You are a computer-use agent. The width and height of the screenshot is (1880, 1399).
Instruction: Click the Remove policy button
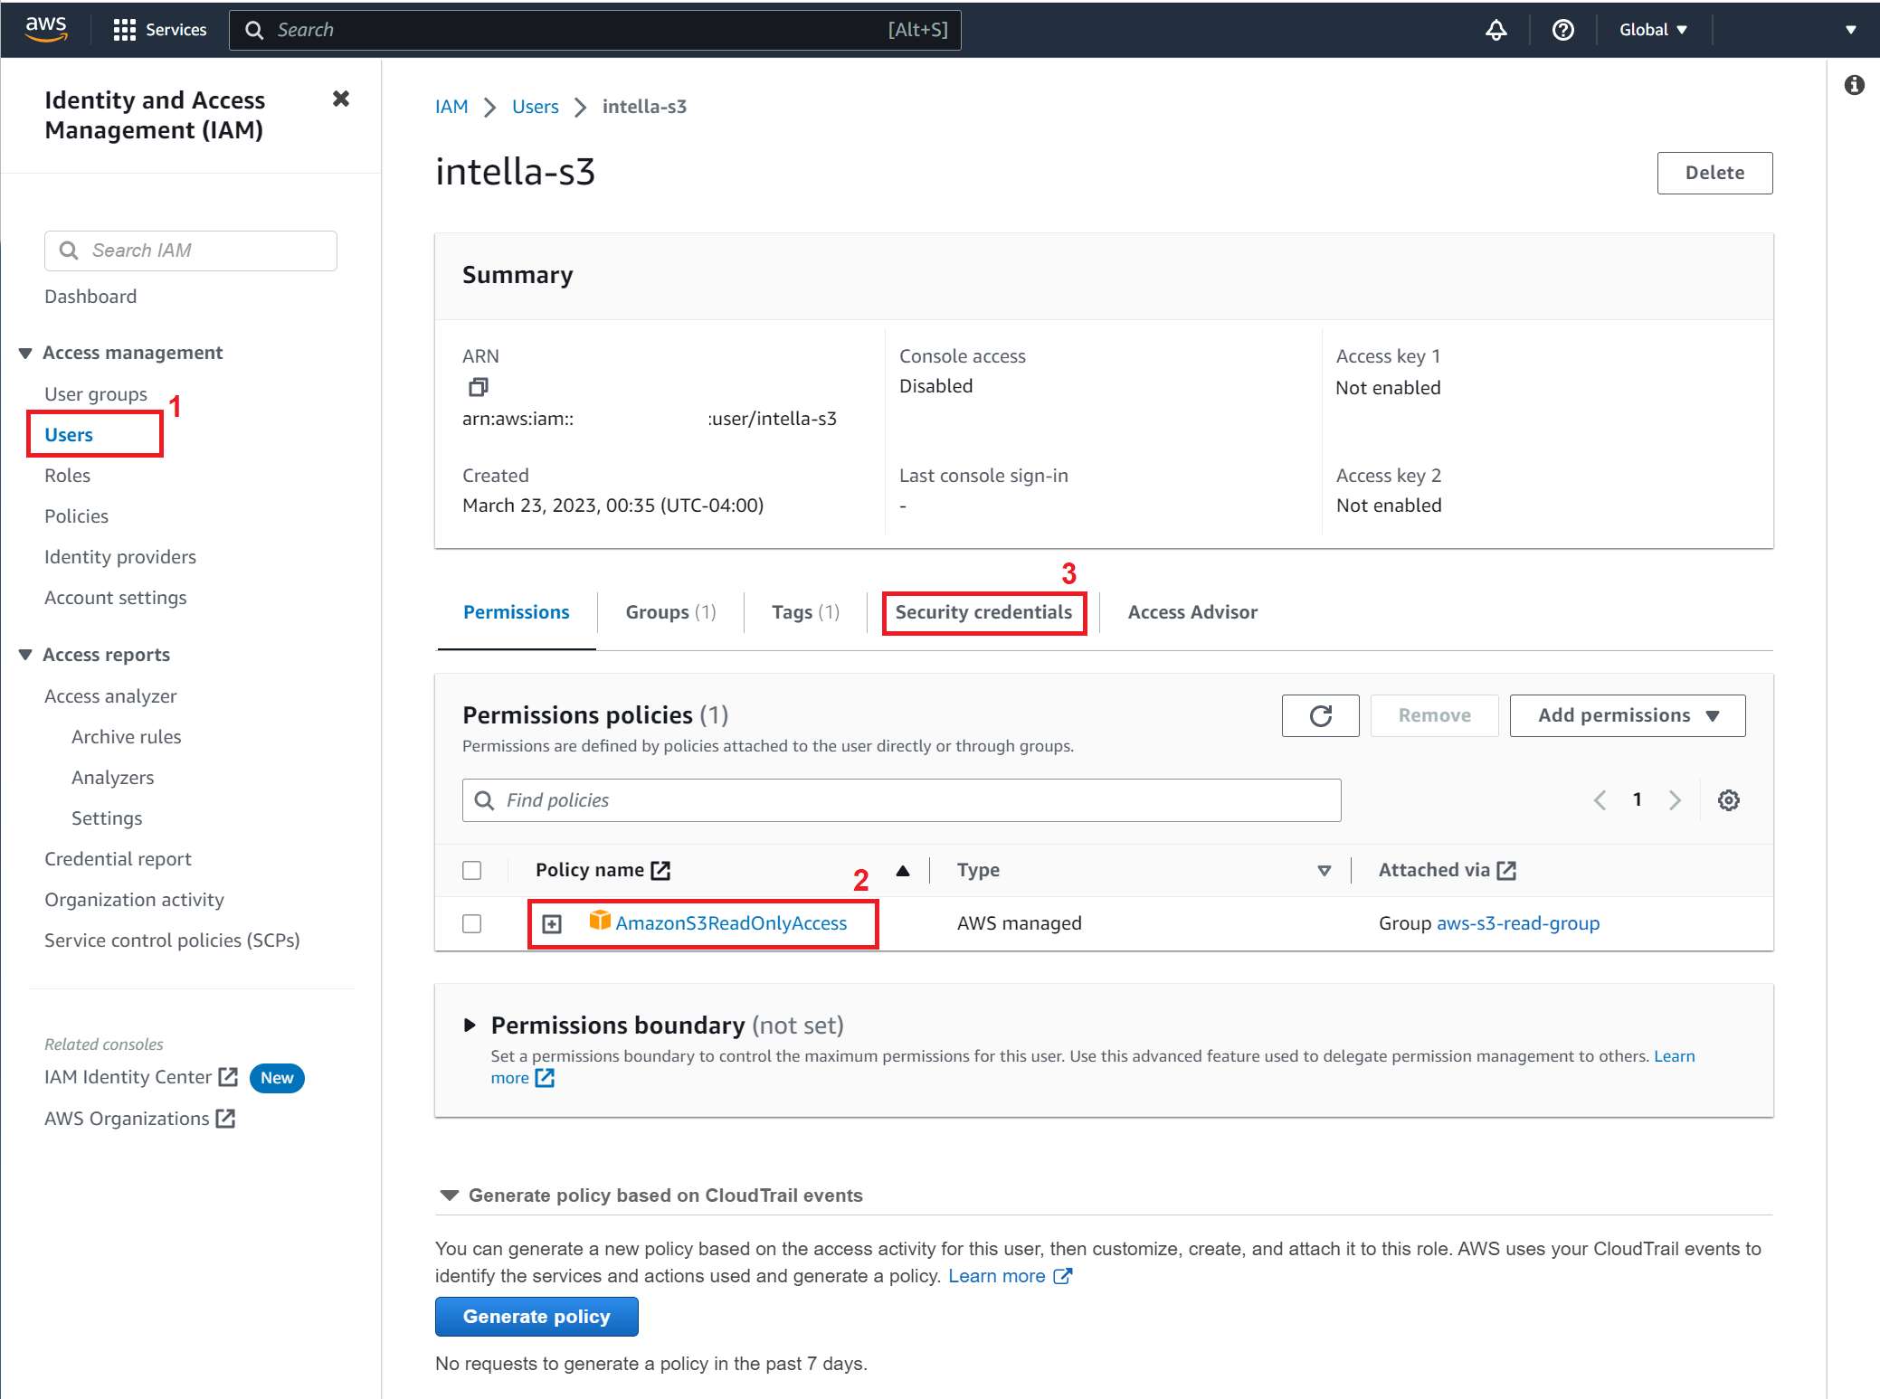point(1434,715)
